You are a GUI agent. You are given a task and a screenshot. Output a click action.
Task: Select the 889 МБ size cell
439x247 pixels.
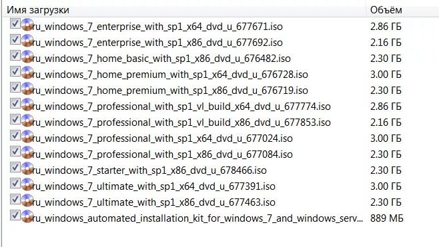387,218
